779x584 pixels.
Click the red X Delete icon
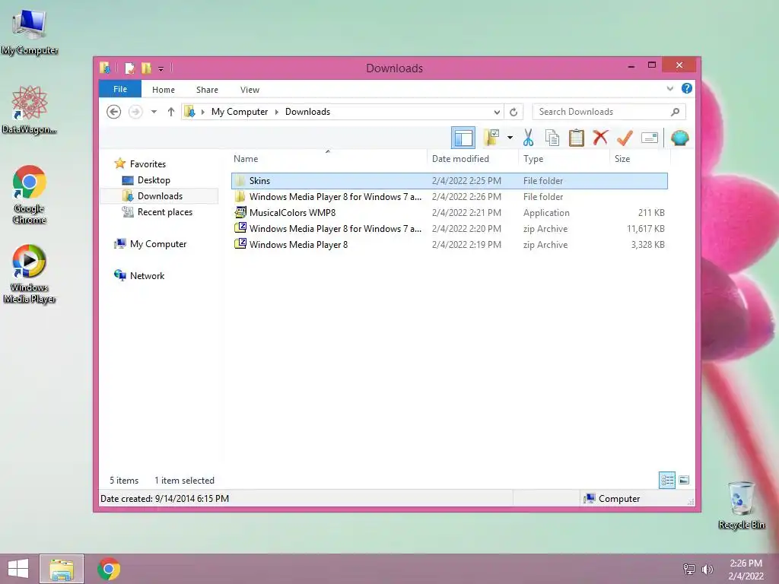coord(600,137)
